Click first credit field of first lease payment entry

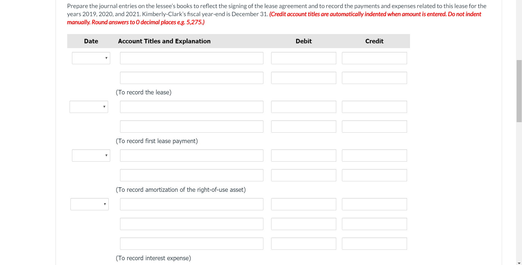(x=374, y=107)
